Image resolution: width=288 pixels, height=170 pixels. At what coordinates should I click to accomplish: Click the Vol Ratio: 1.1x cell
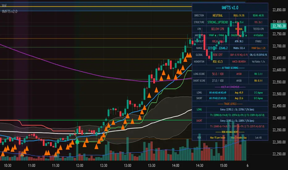tap(258, 62)
